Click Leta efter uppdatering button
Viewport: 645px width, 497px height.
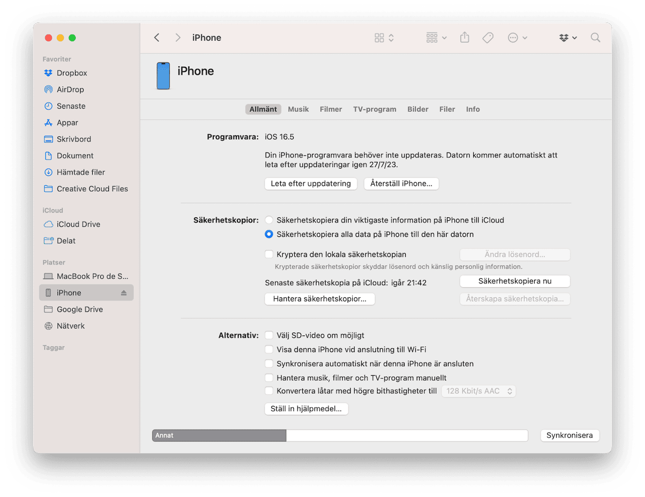(x=311, y=184)
